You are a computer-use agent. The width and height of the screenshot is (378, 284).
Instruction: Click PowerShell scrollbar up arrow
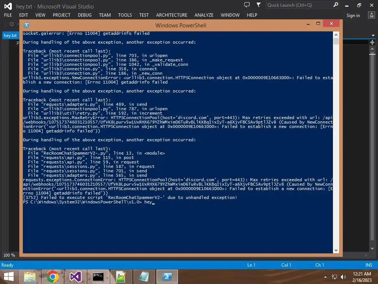point(336,35)
